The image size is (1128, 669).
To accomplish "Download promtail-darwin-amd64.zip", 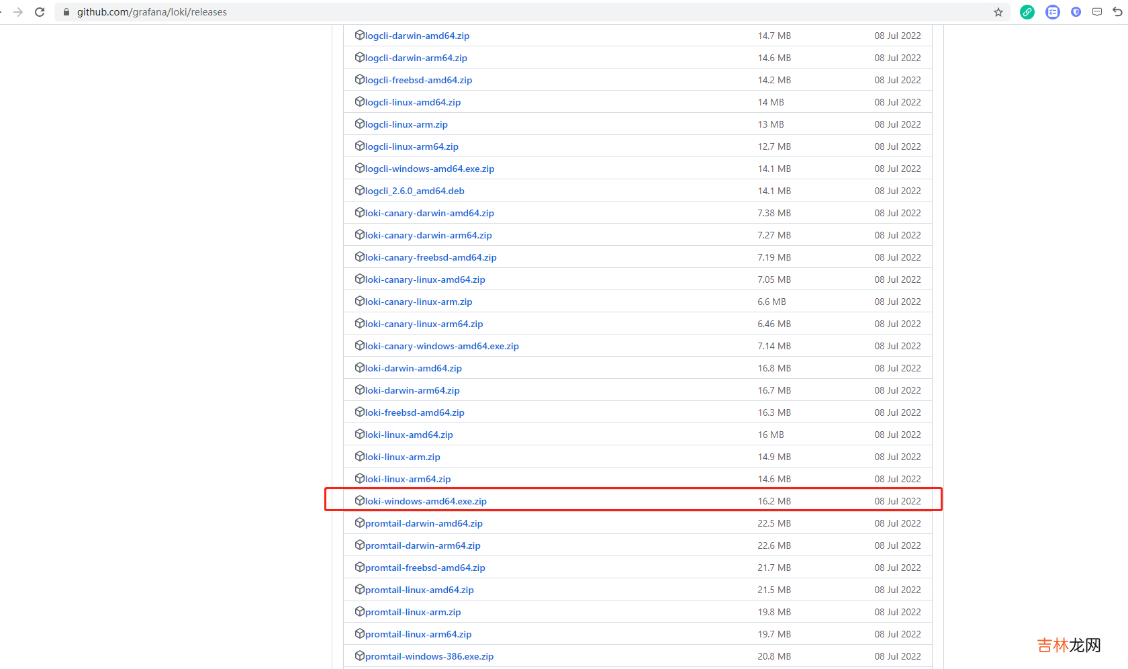I will pyautogui.click(x=424, y=523).
